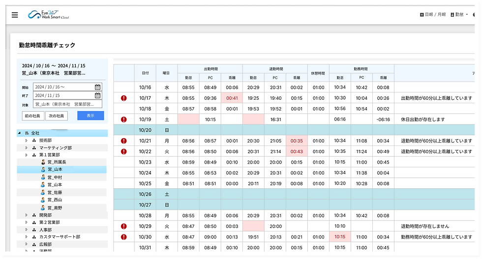Open the 勤怠 dropdown menu
482x259 pixels.
459,14
